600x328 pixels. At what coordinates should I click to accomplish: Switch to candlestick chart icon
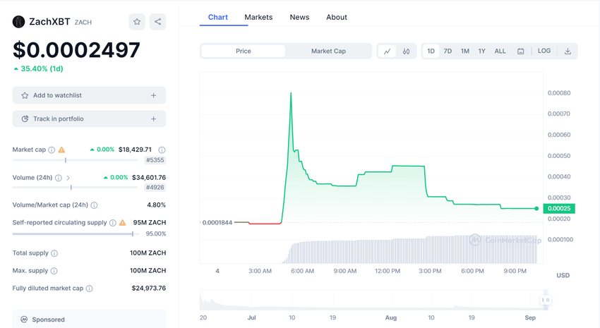(406, 51)
